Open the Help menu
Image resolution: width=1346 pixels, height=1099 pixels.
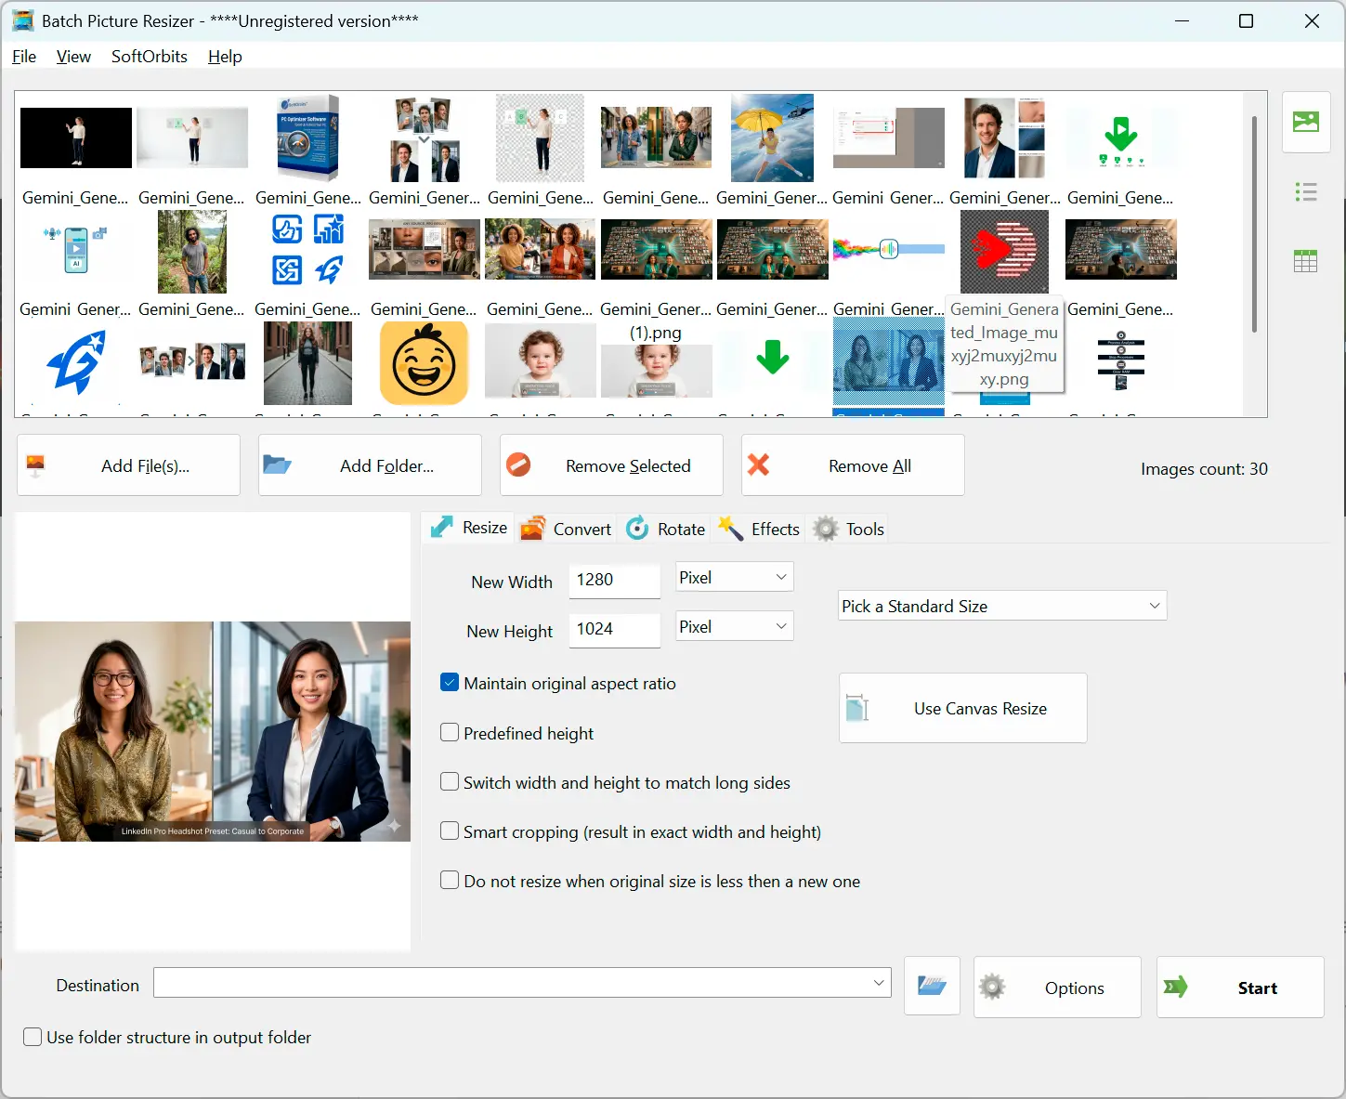tap(225, 57)
